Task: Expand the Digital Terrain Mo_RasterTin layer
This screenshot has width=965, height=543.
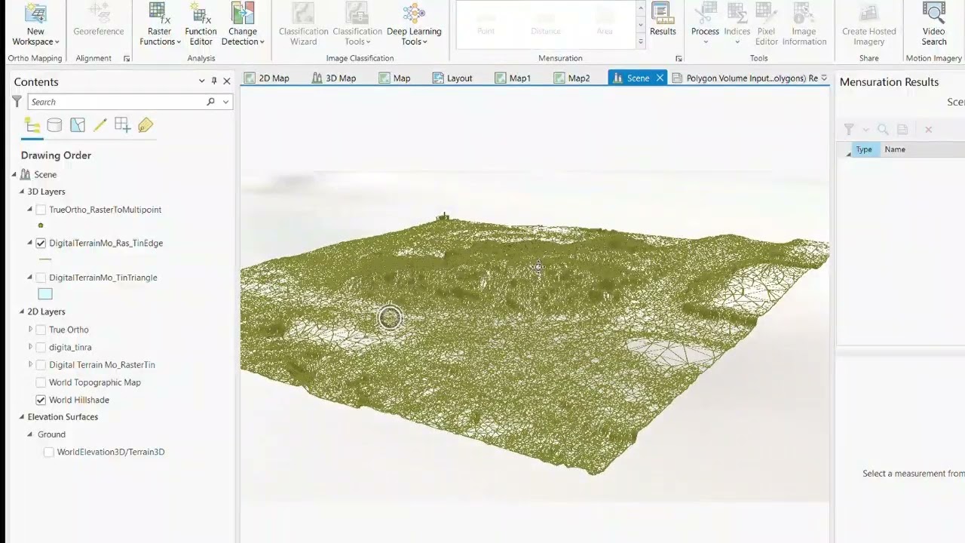Action: point(30,365)
